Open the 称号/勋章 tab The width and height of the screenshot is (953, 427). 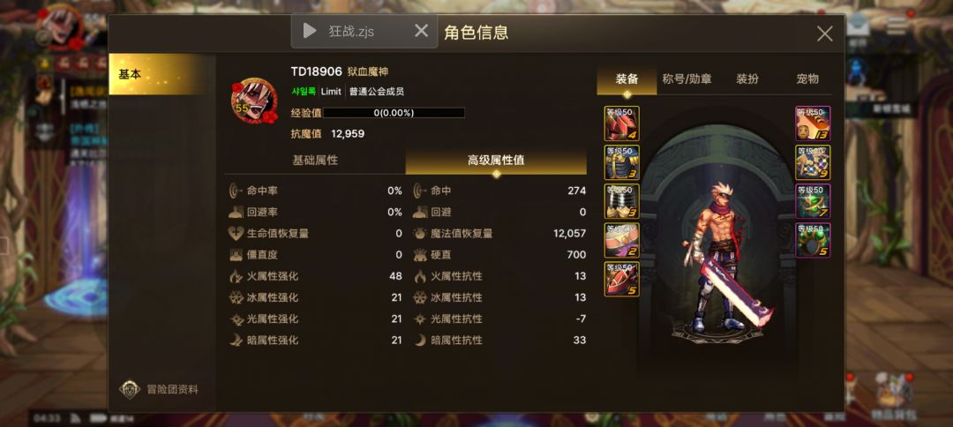[687, 79]
